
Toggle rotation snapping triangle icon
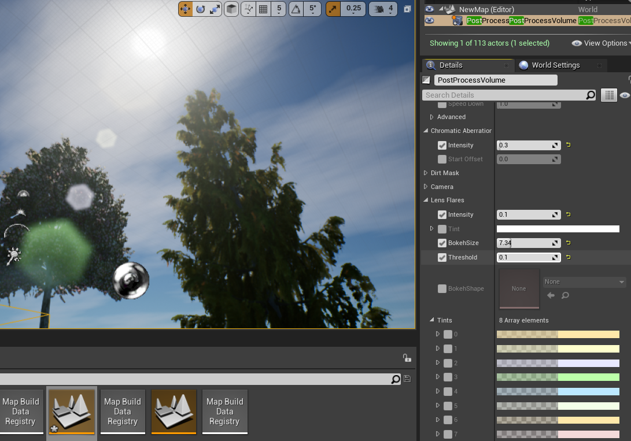296,9
